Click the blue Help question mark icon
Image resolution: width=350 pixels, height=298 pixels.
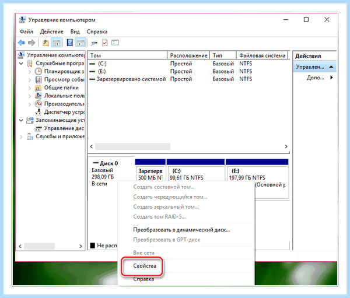(70, 43)
